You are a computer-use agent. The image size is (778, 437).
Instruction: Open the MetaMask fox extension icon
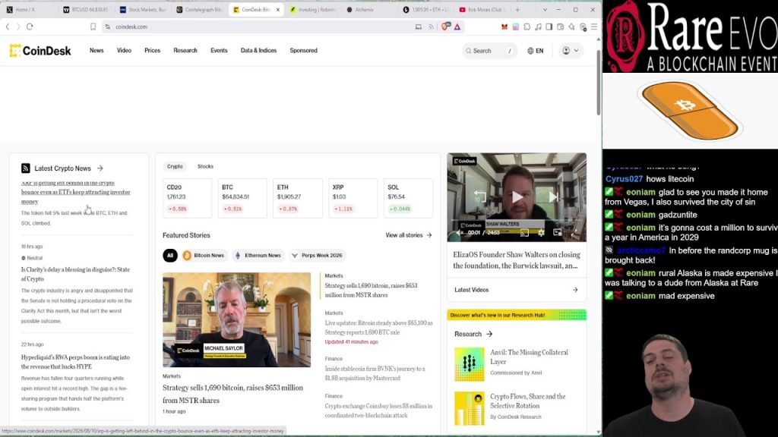click(x=504, y=27)
